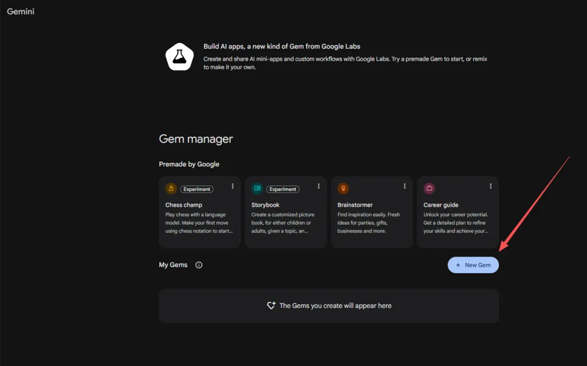
Task: Click the Google Labs flask icon
Action: pos(179,57)
